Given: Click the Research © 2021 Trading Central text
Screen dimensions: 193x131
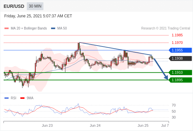Looking at the screenshot, I should click(166, 28).
